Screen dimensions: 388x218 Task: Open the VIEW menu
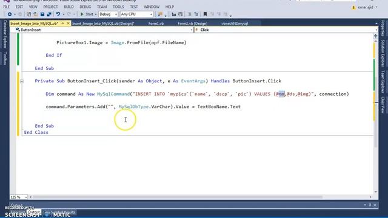pos(33,7)
